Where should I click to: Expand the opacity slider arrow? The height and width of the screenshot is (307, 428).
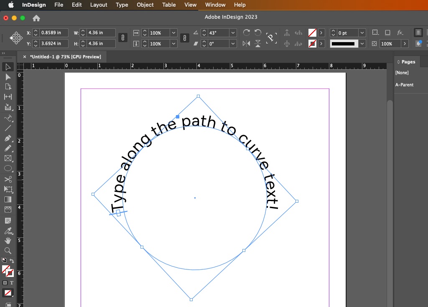click(x=405, y=43)
